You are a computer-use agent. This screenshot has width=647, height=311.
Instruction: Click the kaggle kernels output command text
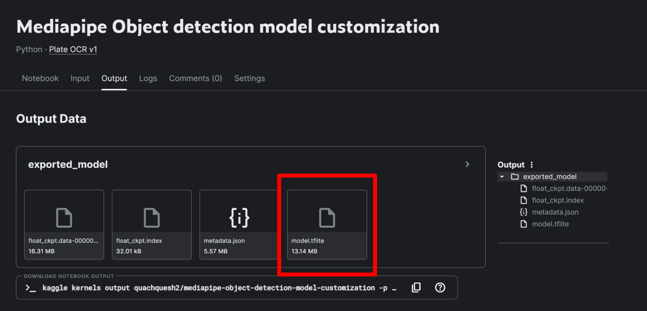pos(215,288)
